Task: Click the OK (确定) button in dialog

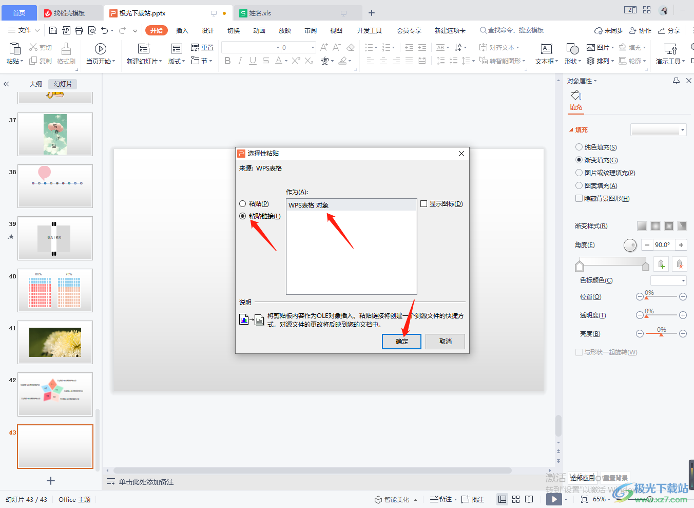Action: click(x=401, y=342)
